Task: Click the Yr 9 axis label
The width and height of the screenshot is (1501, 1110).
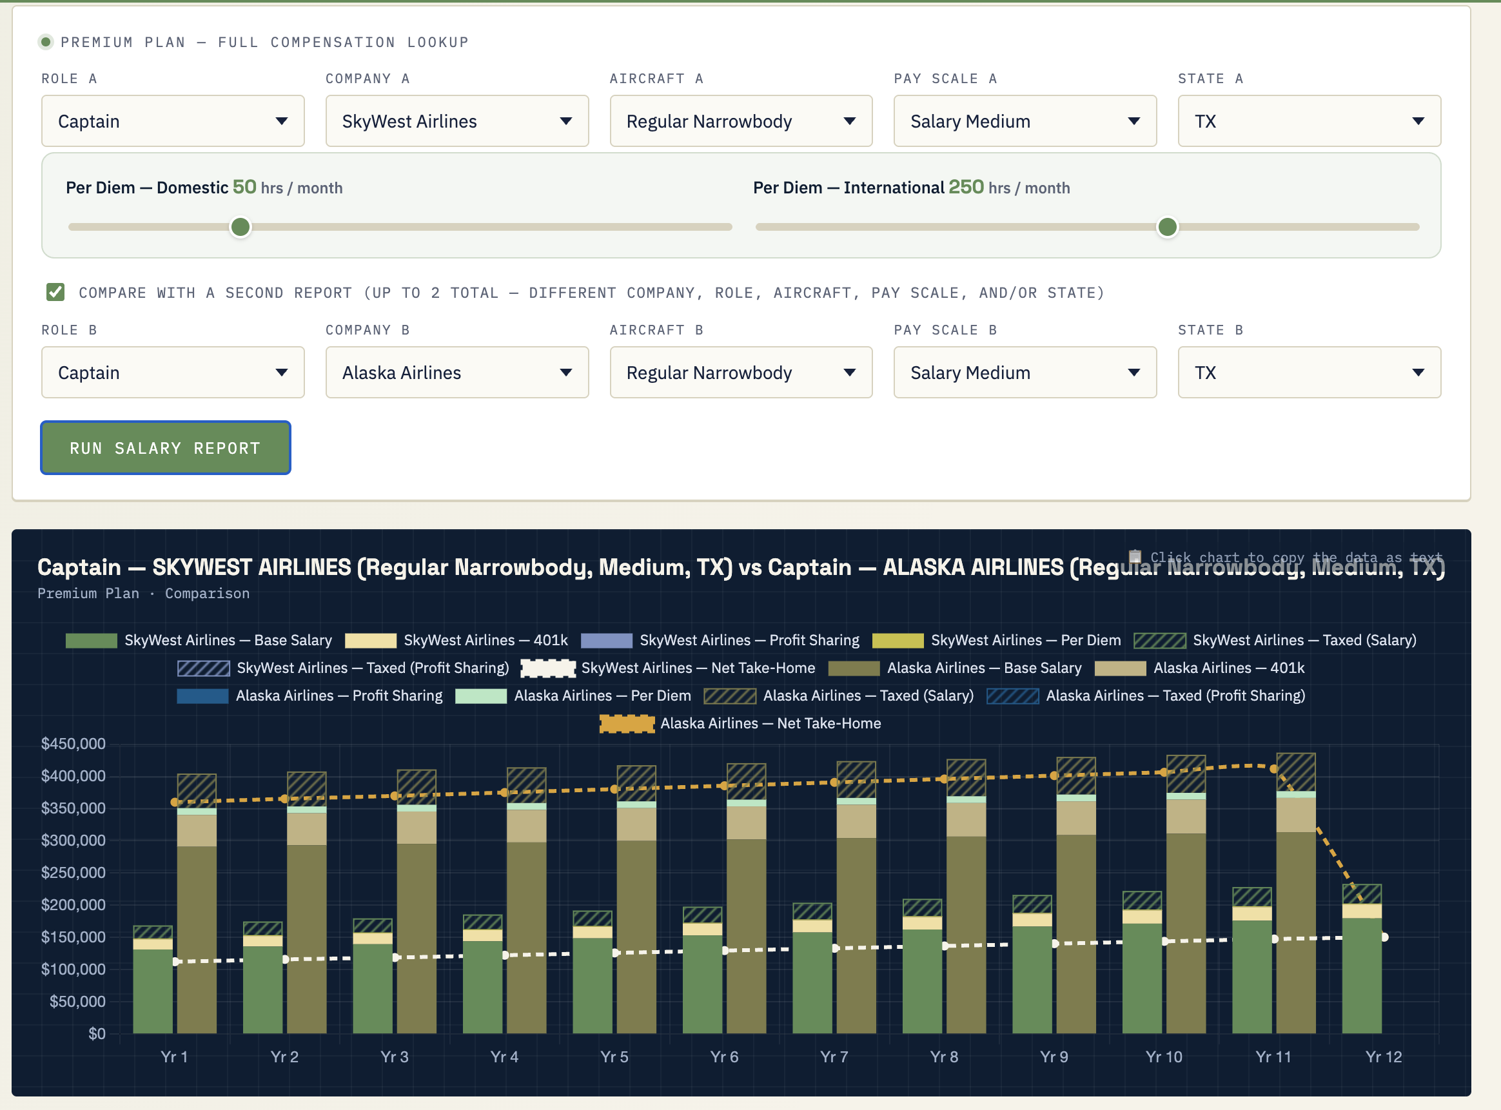Action: click(x=1054, y=1056)
